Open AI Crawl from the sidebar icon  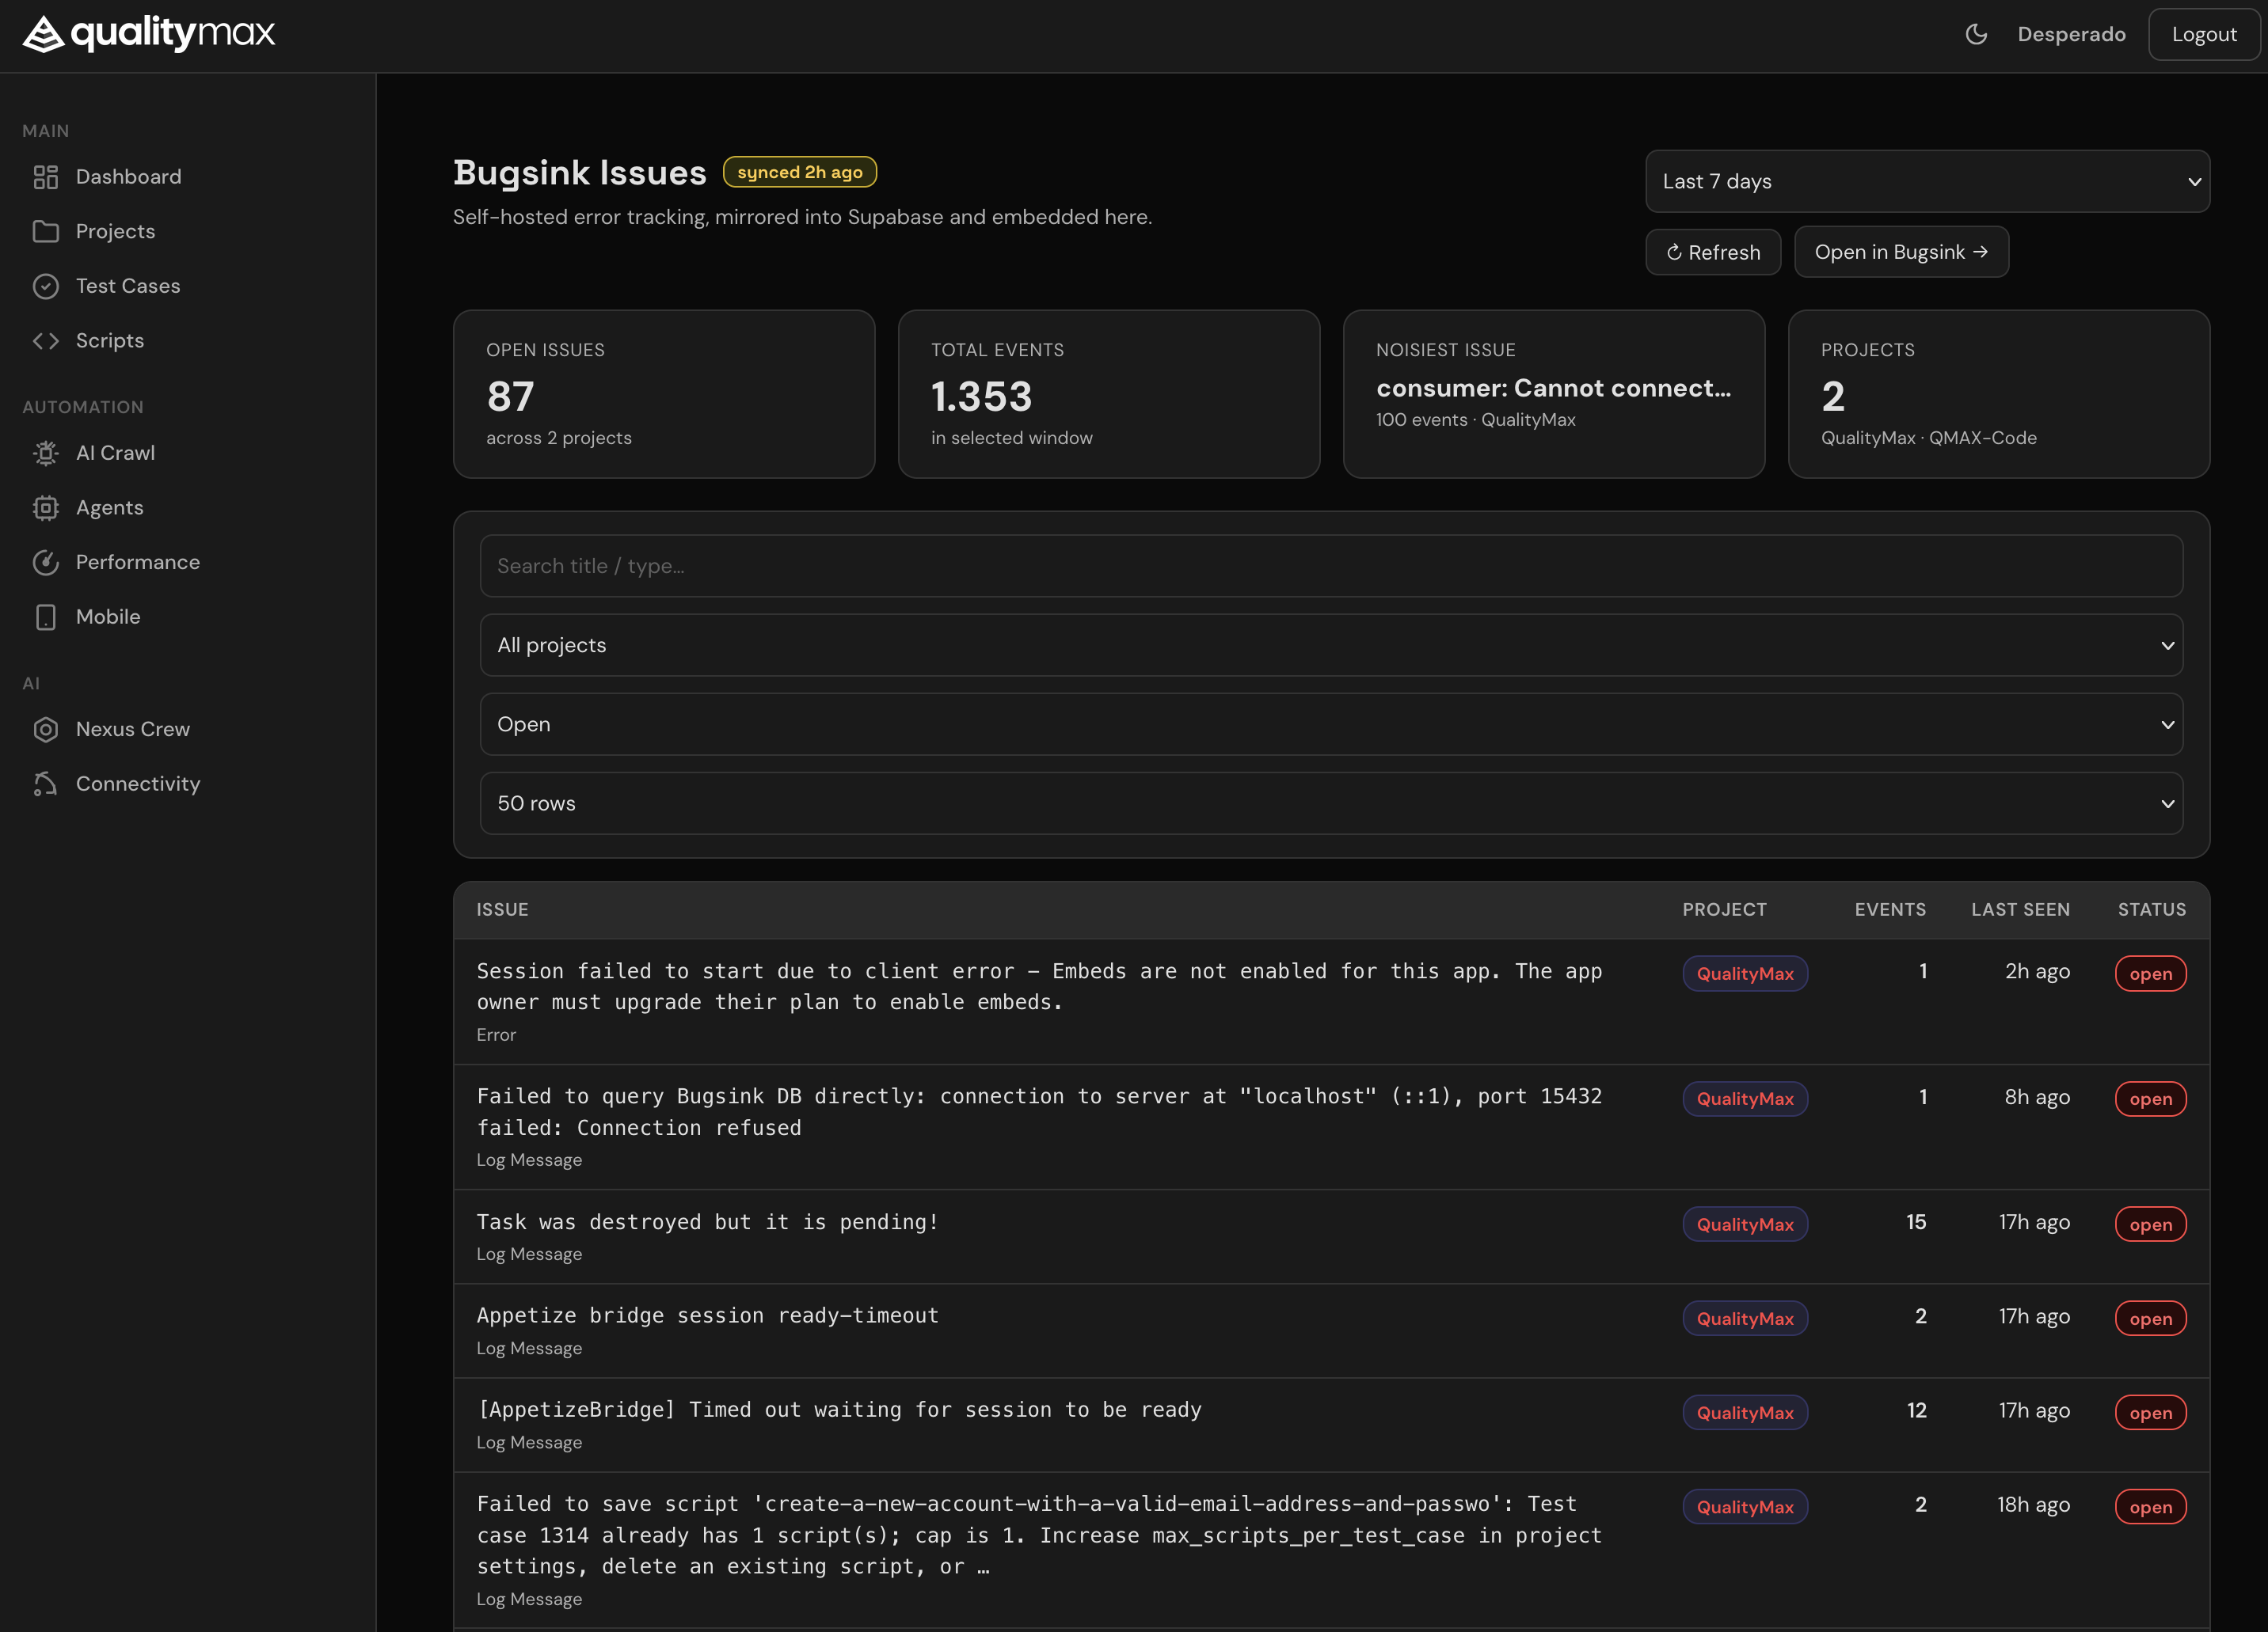(46, 453)
